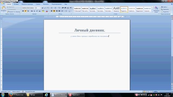Open the Line Spacing menu

coord(62,11)
